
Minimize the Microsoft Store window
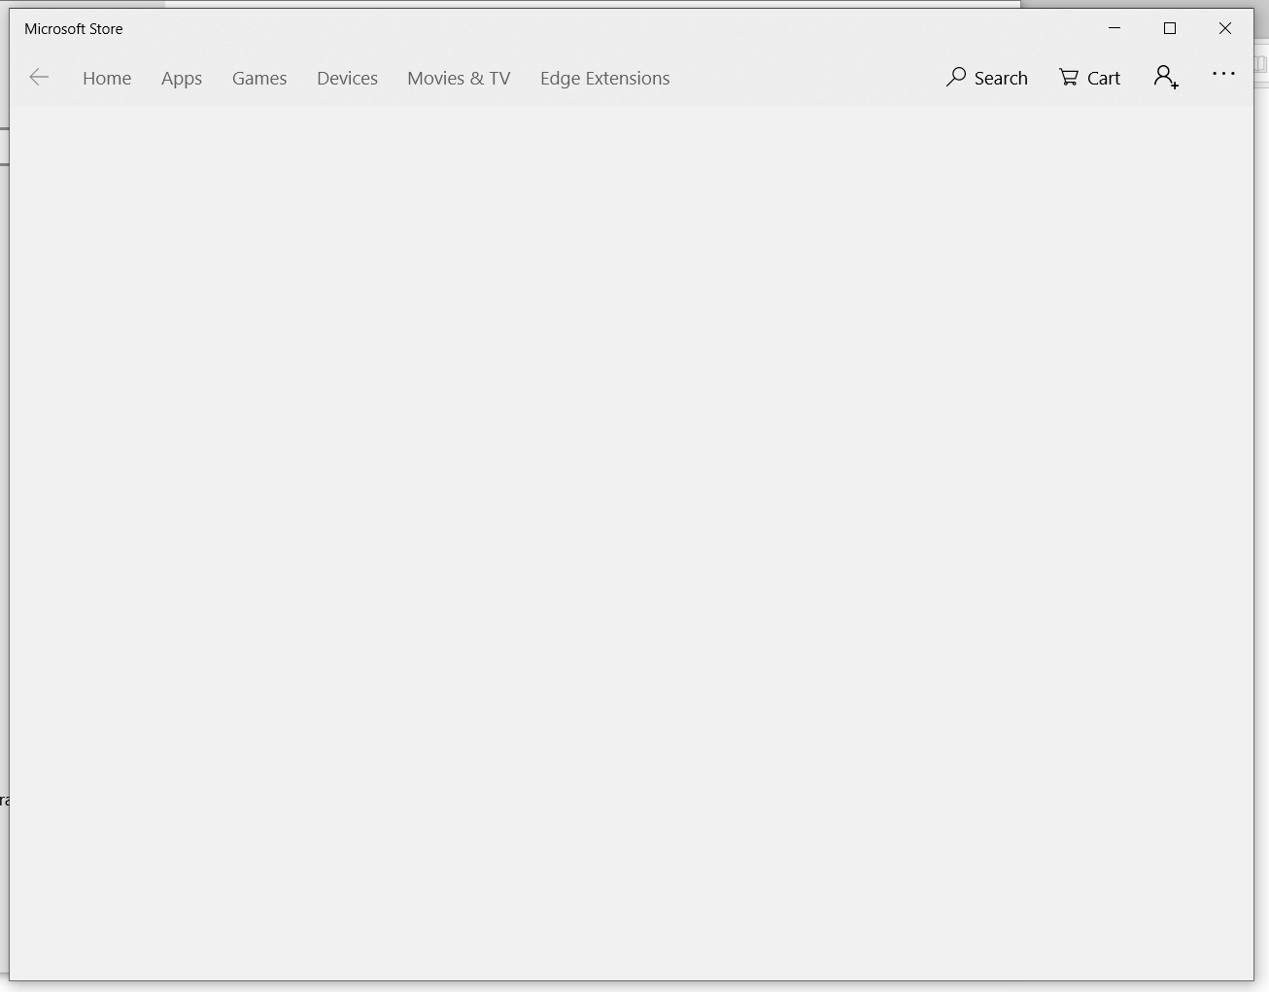click(1115, 28)
